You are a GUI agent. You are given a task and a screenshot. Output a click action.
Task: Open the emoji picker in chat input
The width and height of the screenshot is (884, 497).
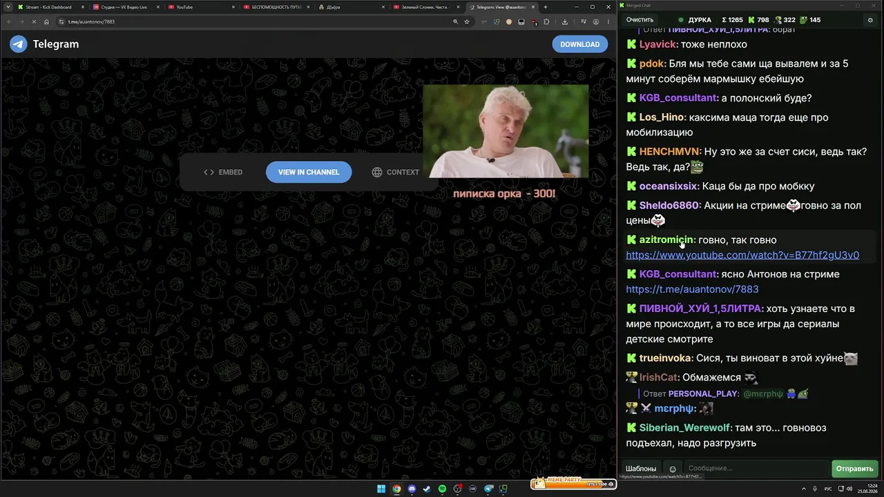673,469
